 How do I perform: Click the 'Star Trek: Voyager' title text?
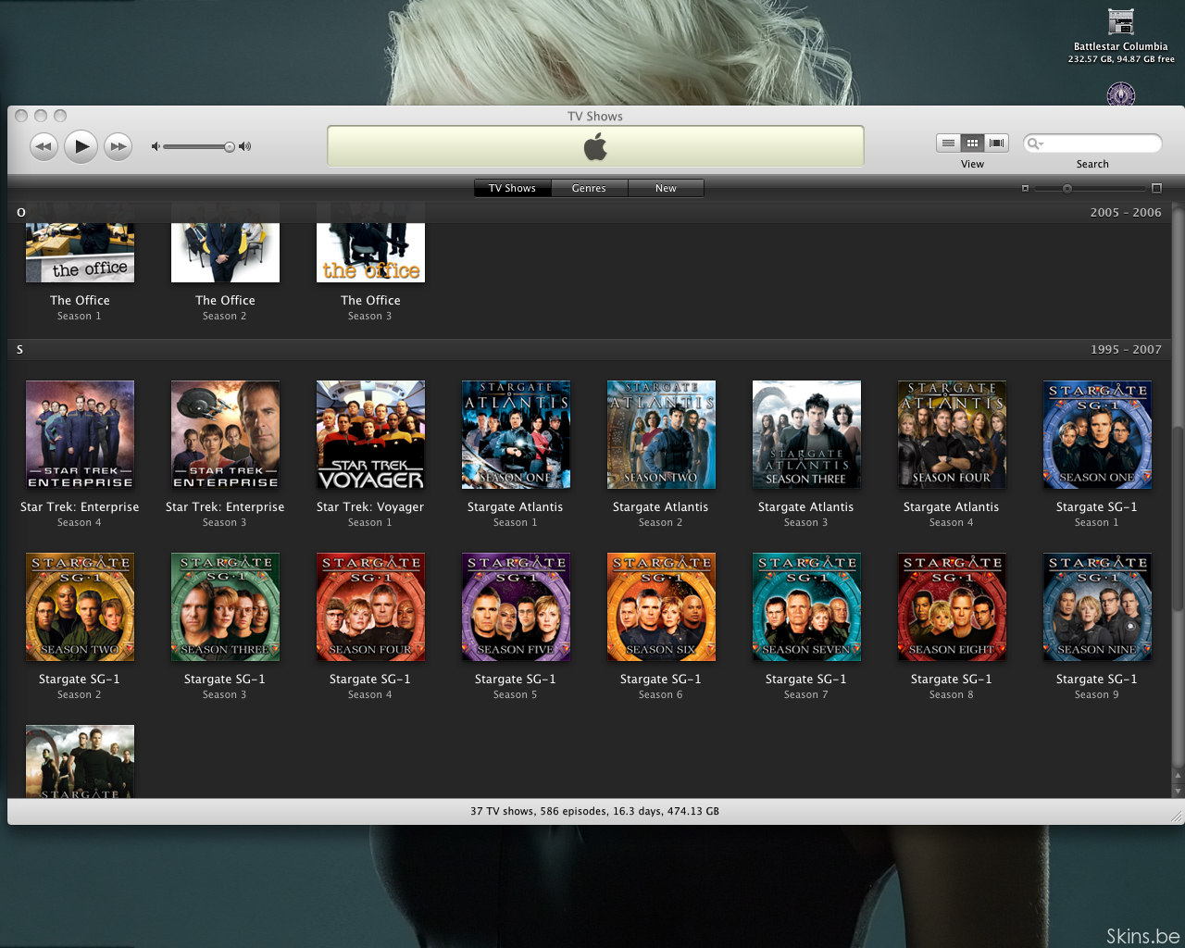[370, 506]
